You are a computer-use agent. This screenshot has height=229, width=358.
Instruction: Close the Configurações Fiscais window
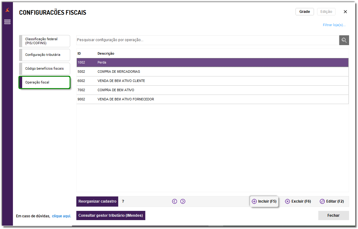coord(345,12)
